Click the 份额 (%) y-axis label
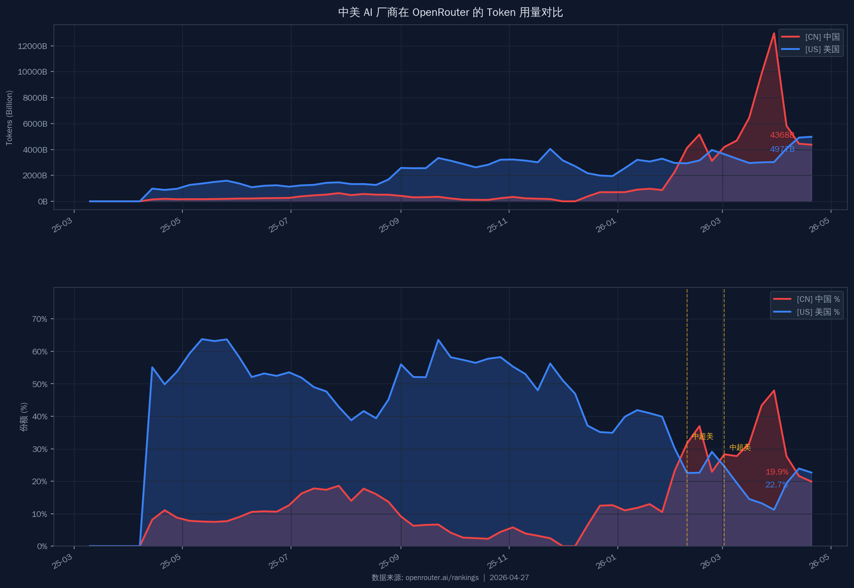Viewport: 854px width, 588px height. 24,417
